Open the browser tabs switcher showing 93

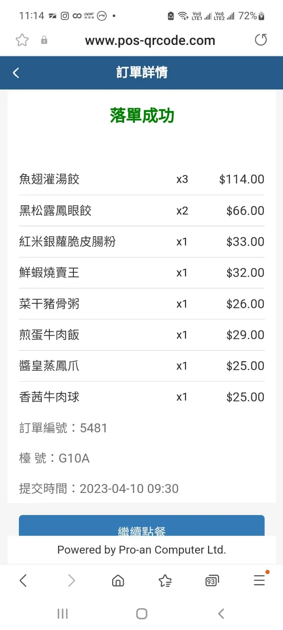pos(212,581)
